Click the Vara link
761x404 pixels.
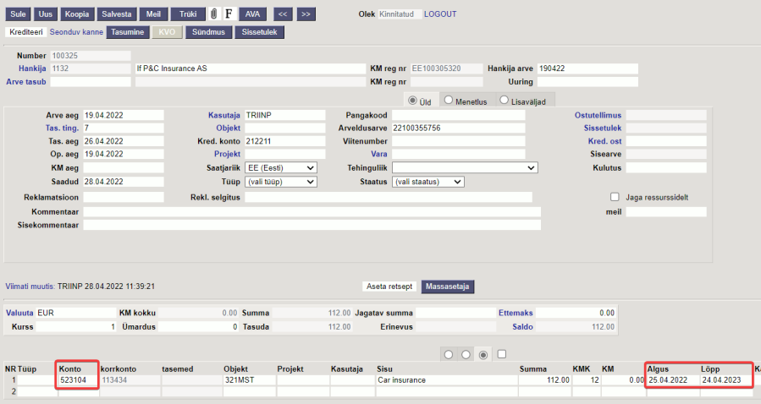coord(379,154)
